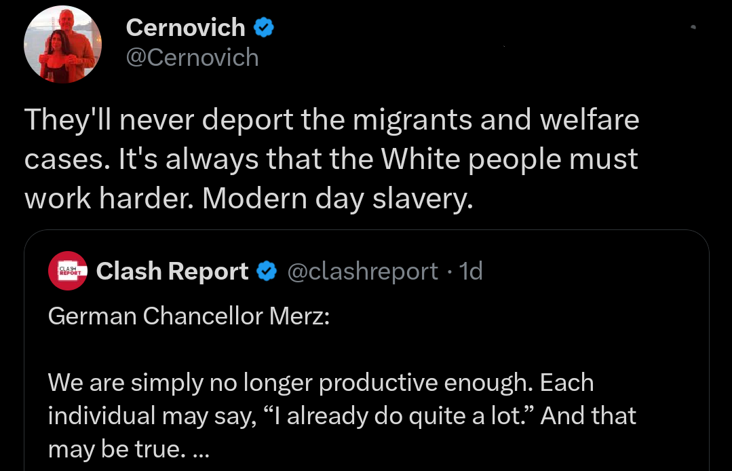Click the 'German Chancellor Merz:' text line
The image size is (732, 471).
pos(189,316)
